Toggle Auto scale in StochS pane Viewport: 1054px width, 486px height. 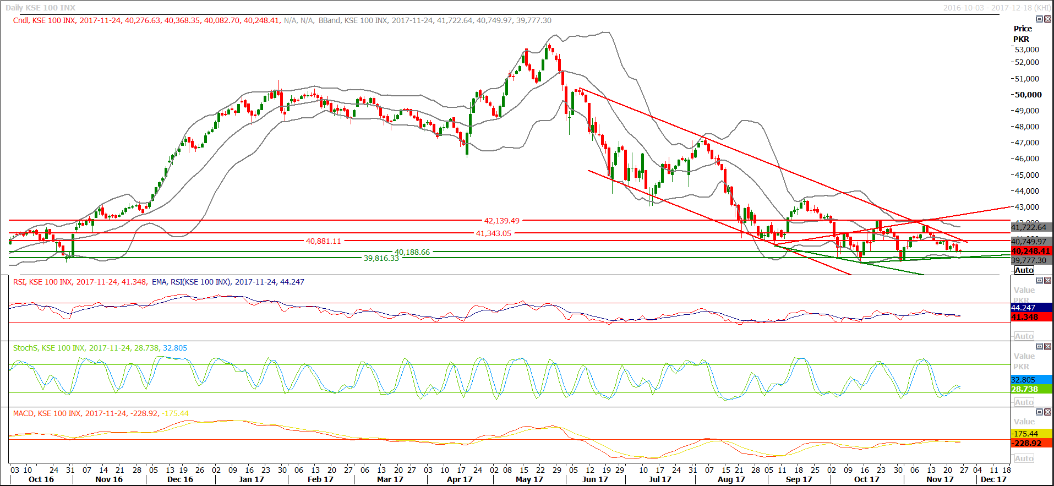pyautogui.click(x=1024, y=402)
